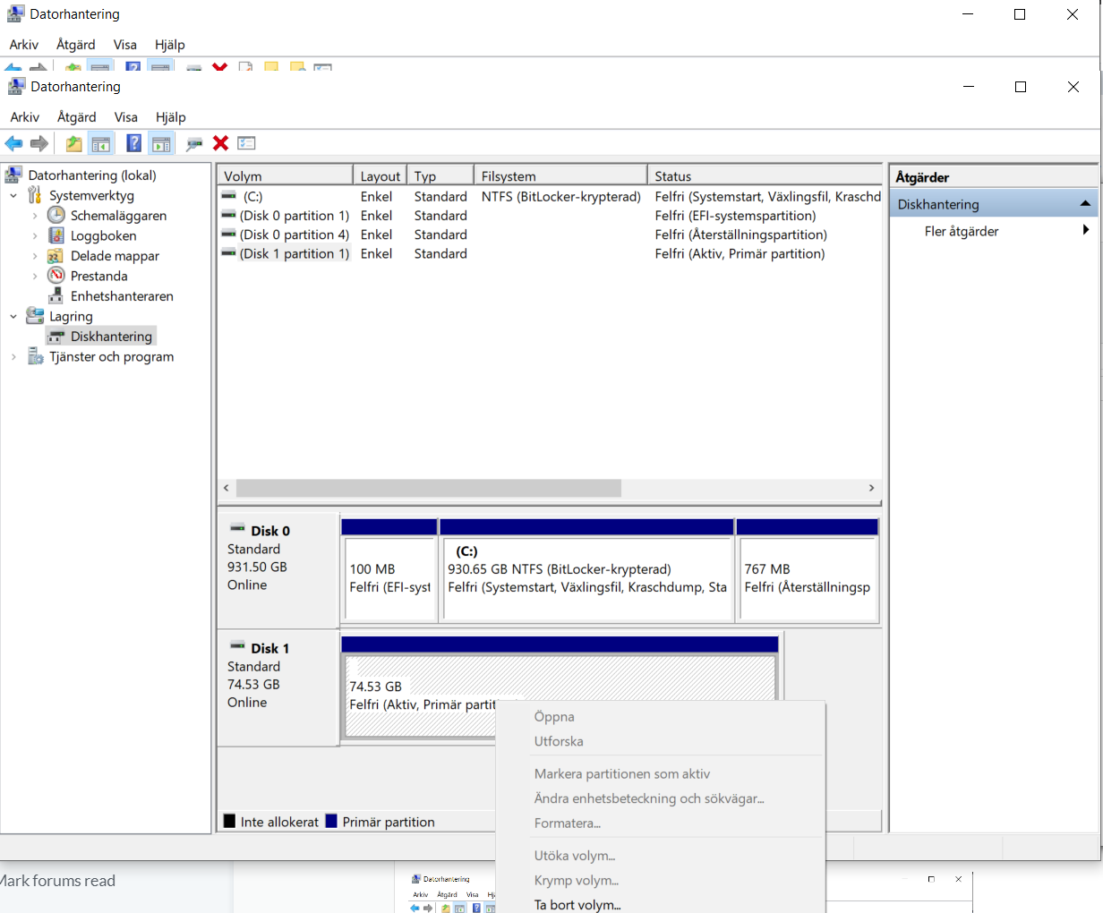1103x913 pixels.
Task: Open the Fler åtgärder submenu arrow
Action: 1086,230
